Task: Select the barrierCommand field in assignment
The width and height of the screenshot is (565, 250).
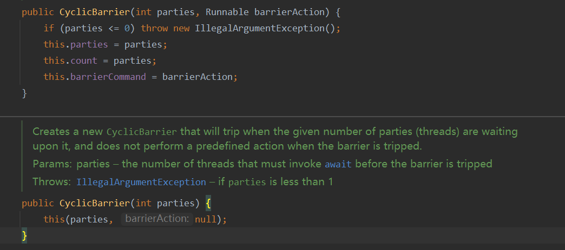Action: tap(108, 77)
